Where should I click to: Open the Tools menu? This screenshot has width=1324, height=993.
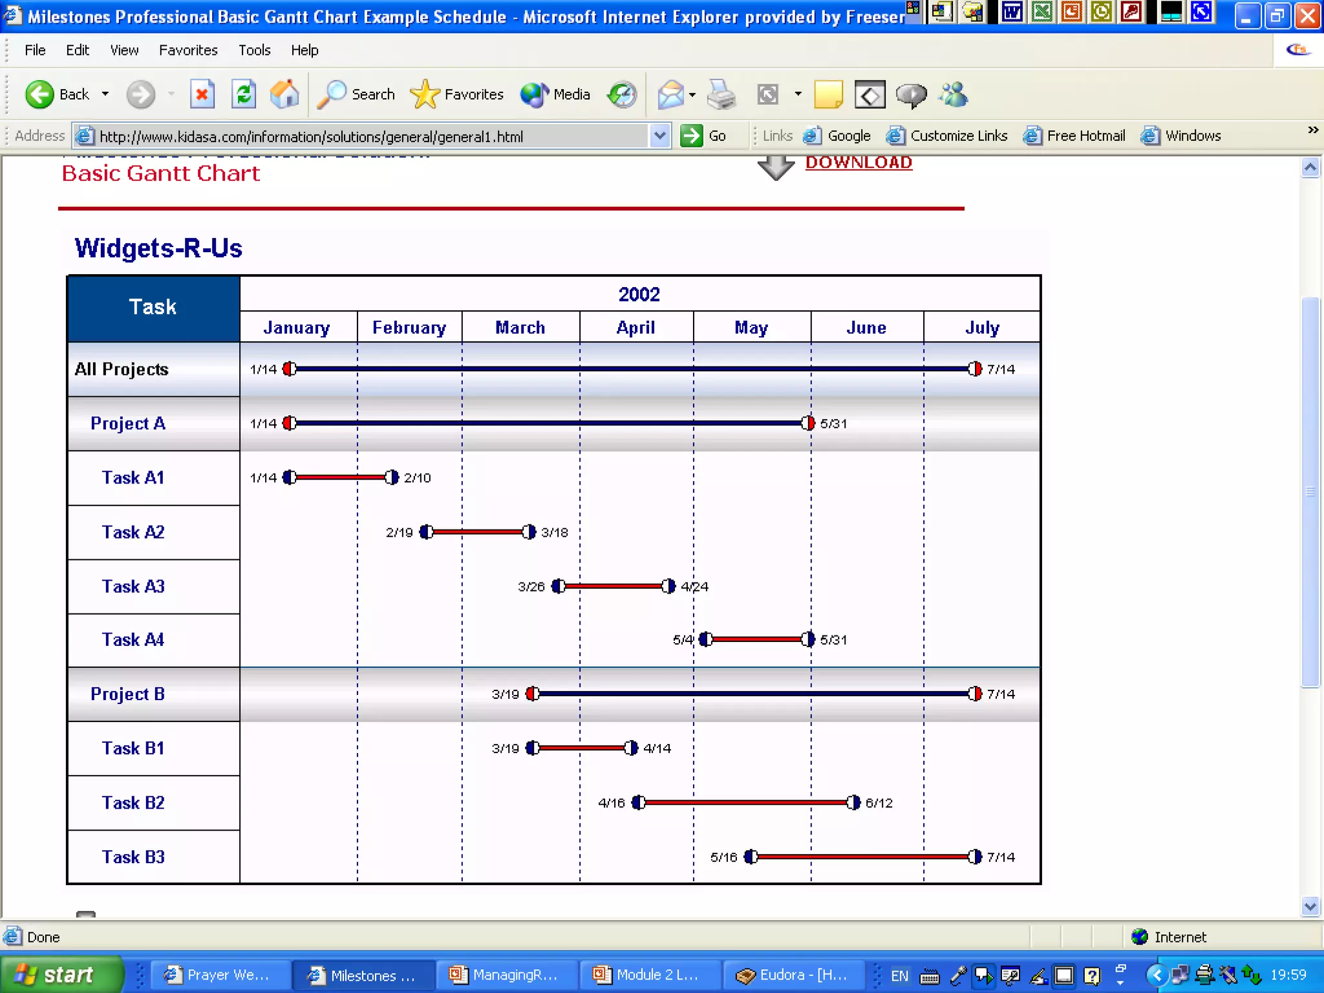[x=254, y=50]
